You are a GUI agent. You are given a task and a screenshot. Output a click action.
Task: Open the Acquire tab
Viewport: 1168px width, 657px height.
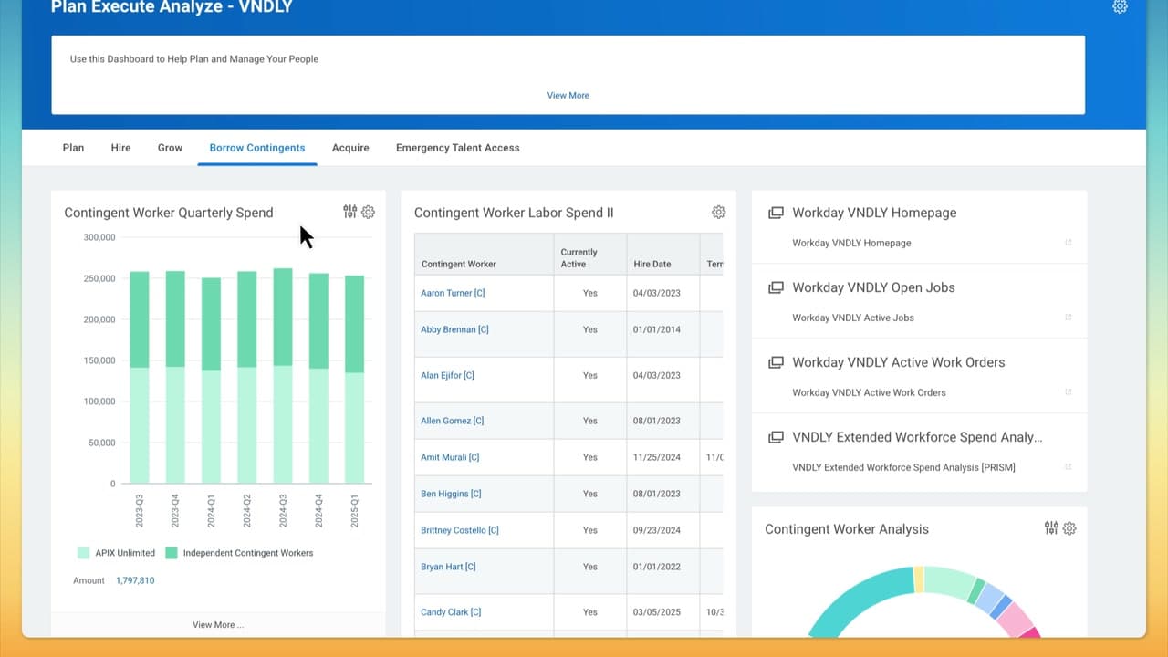point(350,148)
